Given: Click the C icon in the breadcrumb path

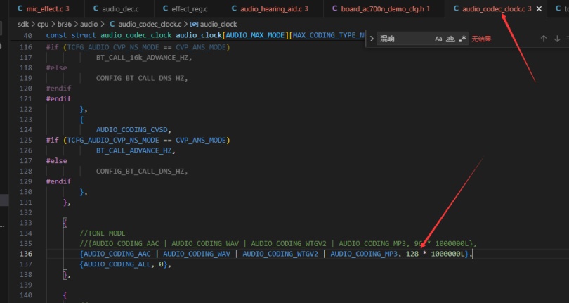Looking at the screenshot, I should (112, 25).
